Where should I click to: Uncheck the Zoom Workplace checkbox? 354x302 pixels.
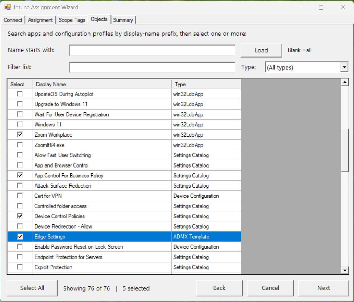20,134
